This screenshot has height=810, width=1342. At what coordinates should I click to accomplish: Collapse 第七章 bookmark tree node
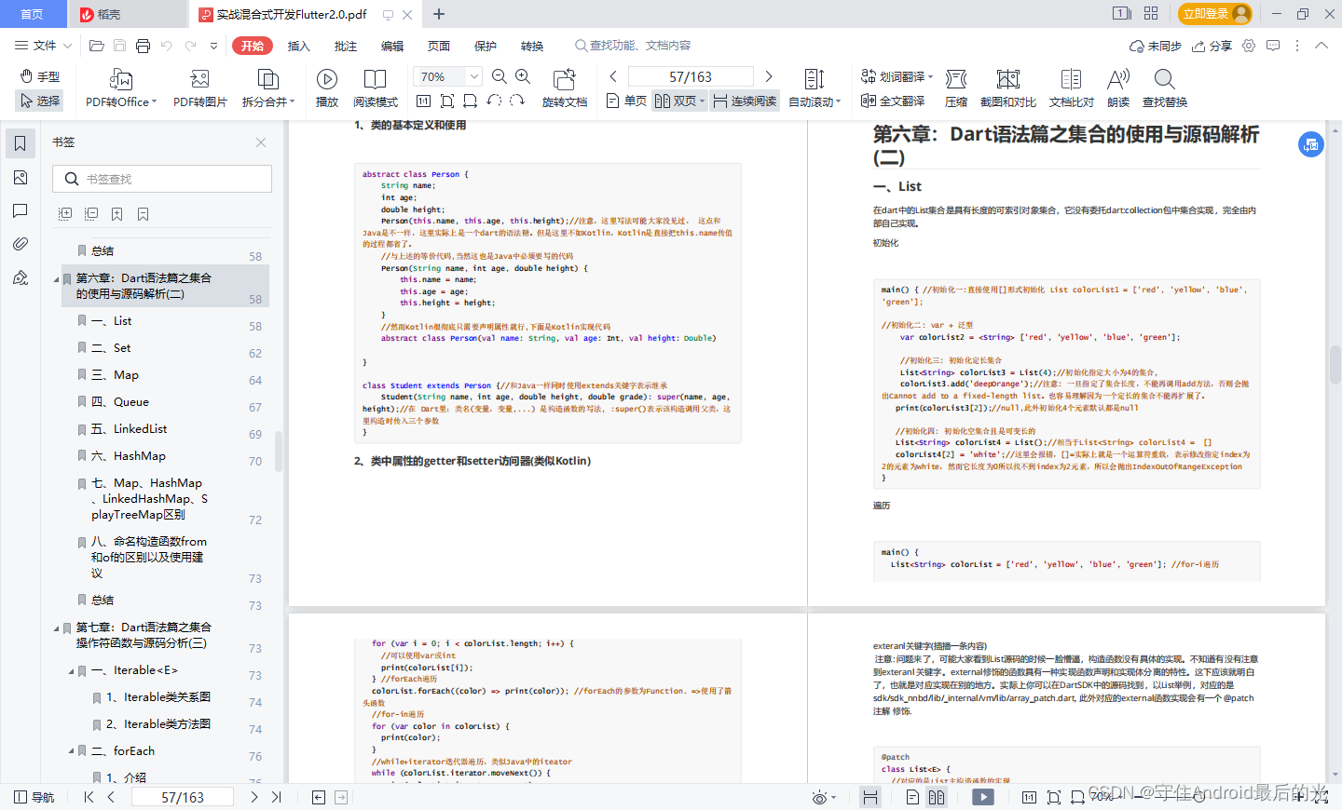point(56,628)
